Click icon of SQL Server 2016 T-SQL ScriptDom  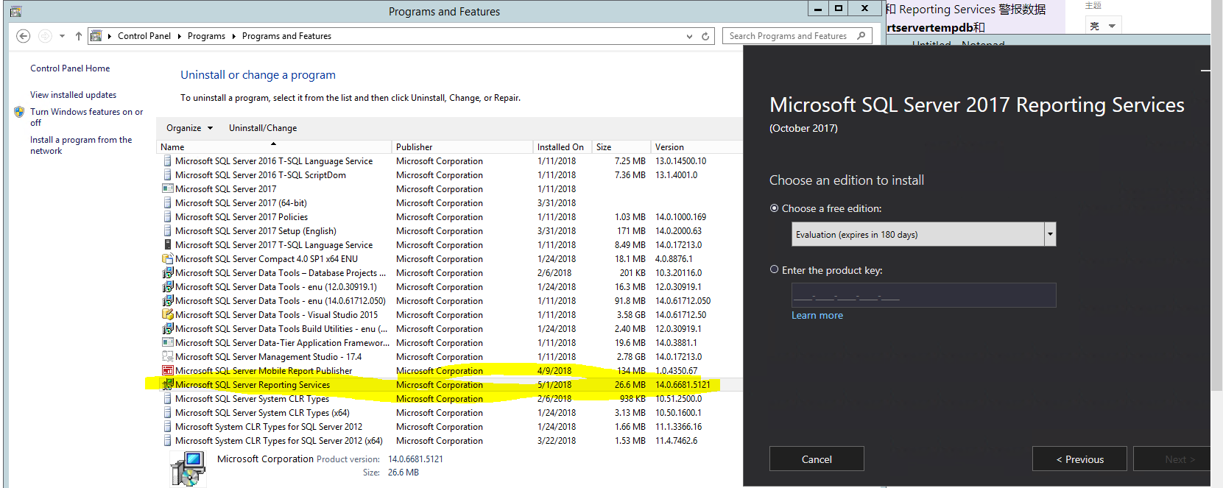168,174
